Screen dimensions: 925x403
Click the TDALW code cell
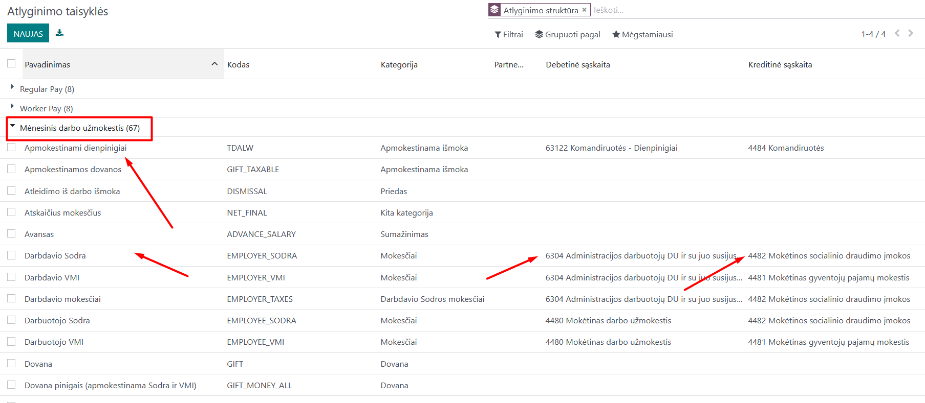click(240, 148)
